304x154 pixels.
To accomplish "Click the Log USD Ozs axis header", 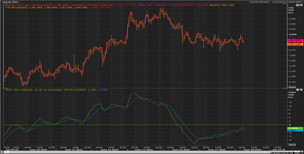I will [x=291, y=10].
